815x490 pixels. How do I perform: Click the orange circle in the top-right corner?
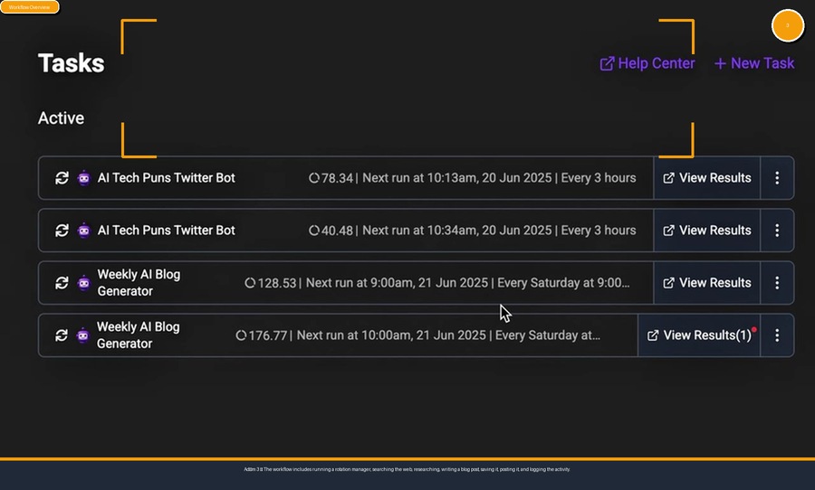(x=787, y=25)
